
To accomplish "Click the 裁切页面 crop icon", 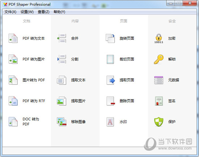I will pos(110,59).
